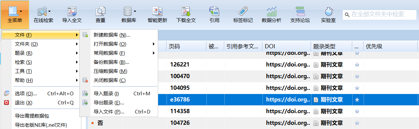Click the 引用 cite toolbar icon
The width and height of the screenshot is (419, 129).
coord(214,11)
